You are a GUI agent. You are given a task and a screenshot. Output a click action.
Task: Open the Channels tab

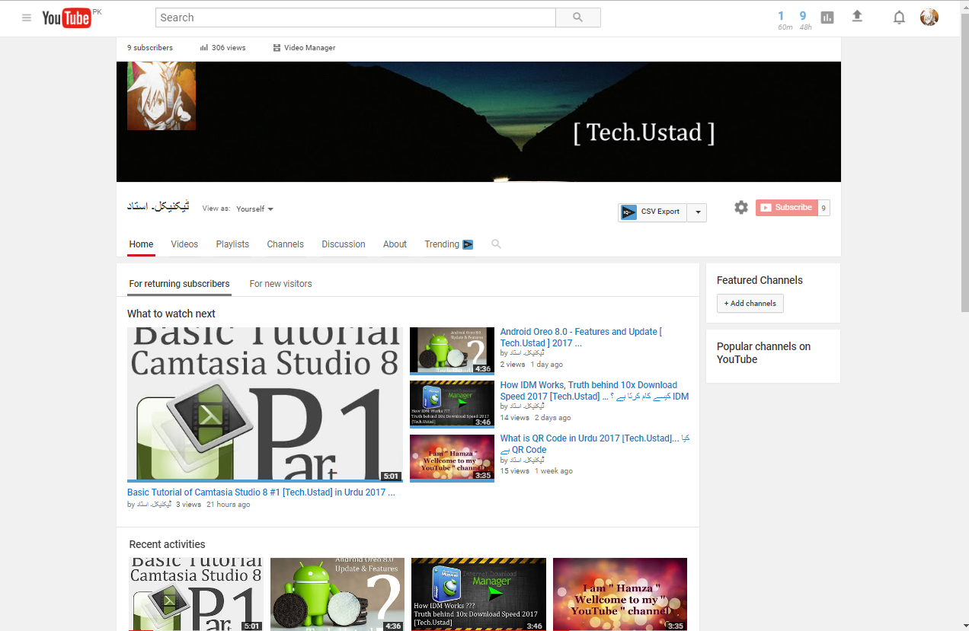pos(286,244)
